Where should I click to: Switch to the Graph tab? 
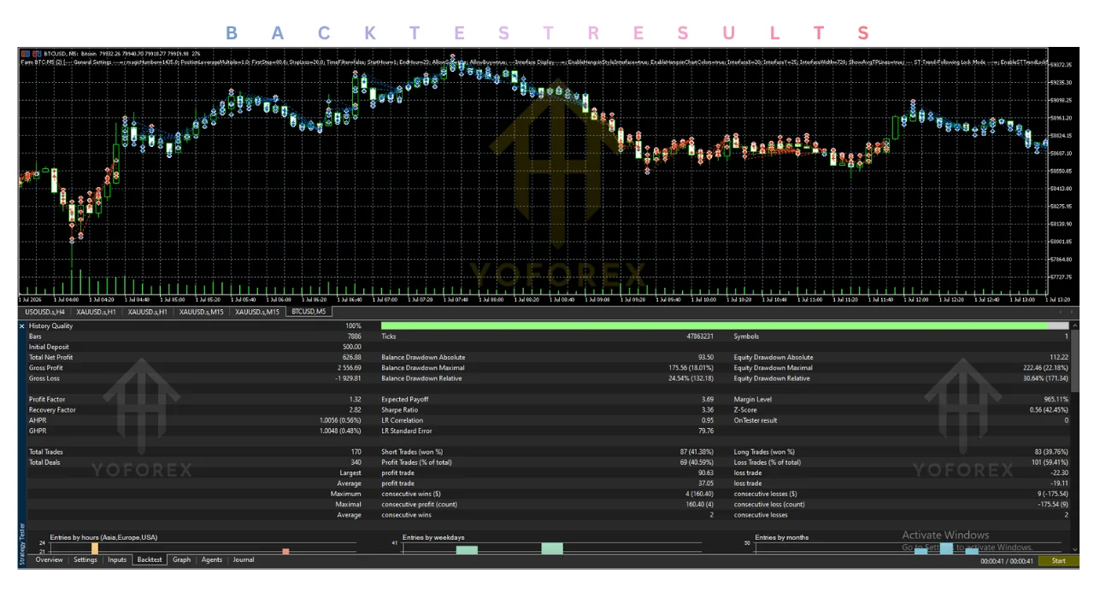click(x=181, y=560)
